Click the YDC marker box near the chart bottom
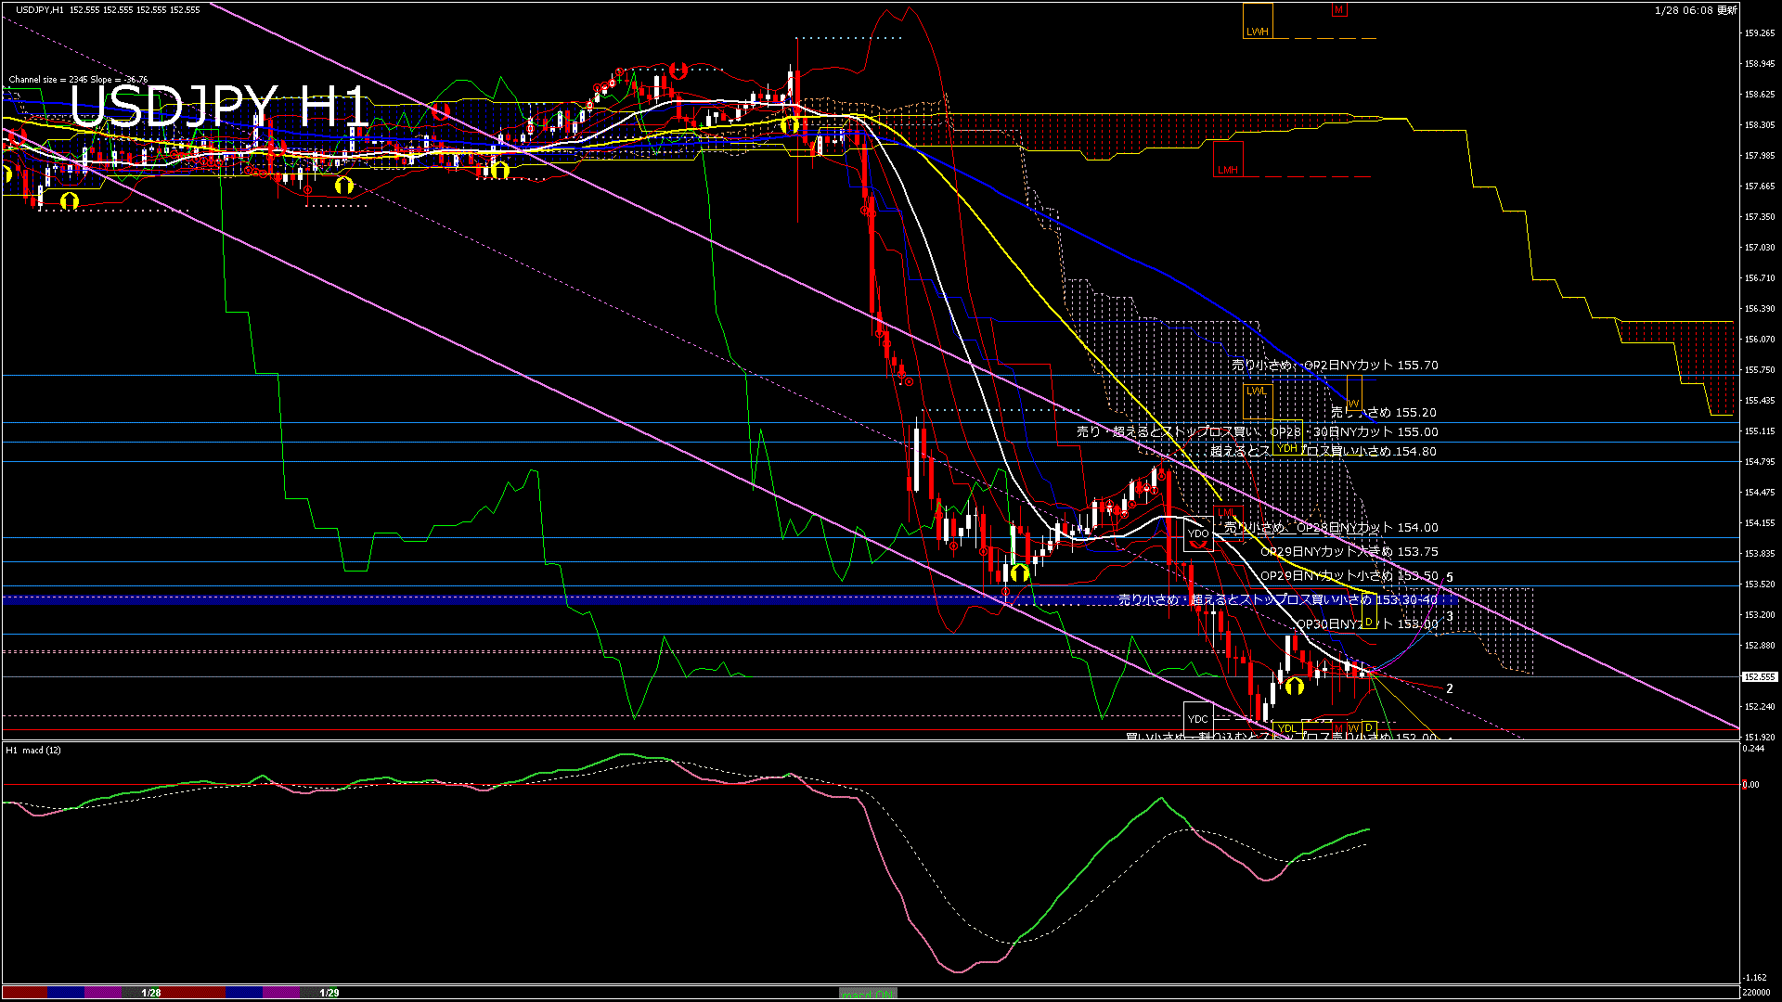The width and height of the screenshot is (1782, 1002). 1198,719
